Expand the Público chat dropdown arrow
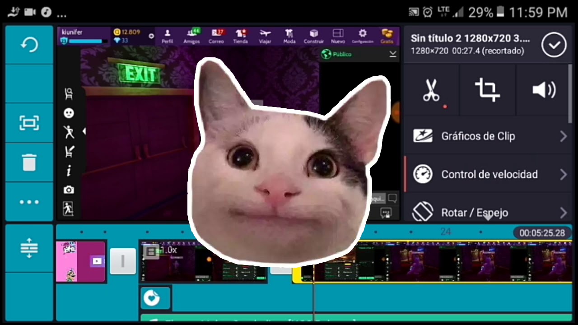This screenshot has width=578, height=325. (392, 54)
